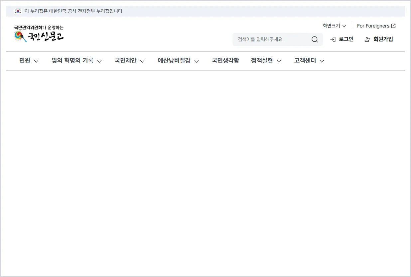Click the 회원가입 person-plus icon

(x=367, y=39)
